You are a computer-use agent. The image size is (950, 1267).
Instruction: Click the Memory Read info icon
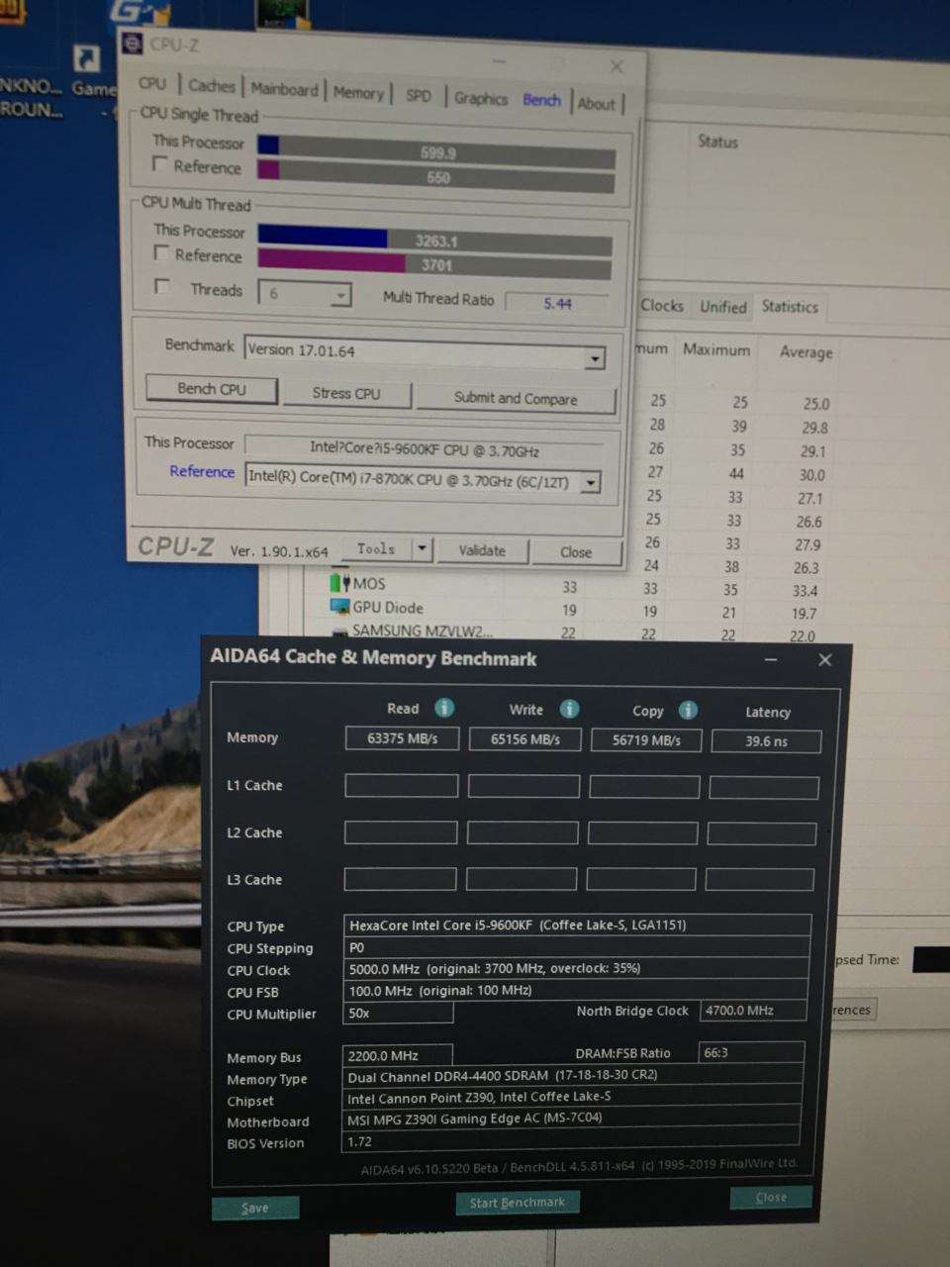point(444,707)
